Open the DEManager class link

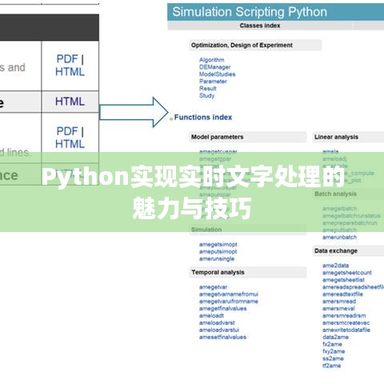coord(214,67)
